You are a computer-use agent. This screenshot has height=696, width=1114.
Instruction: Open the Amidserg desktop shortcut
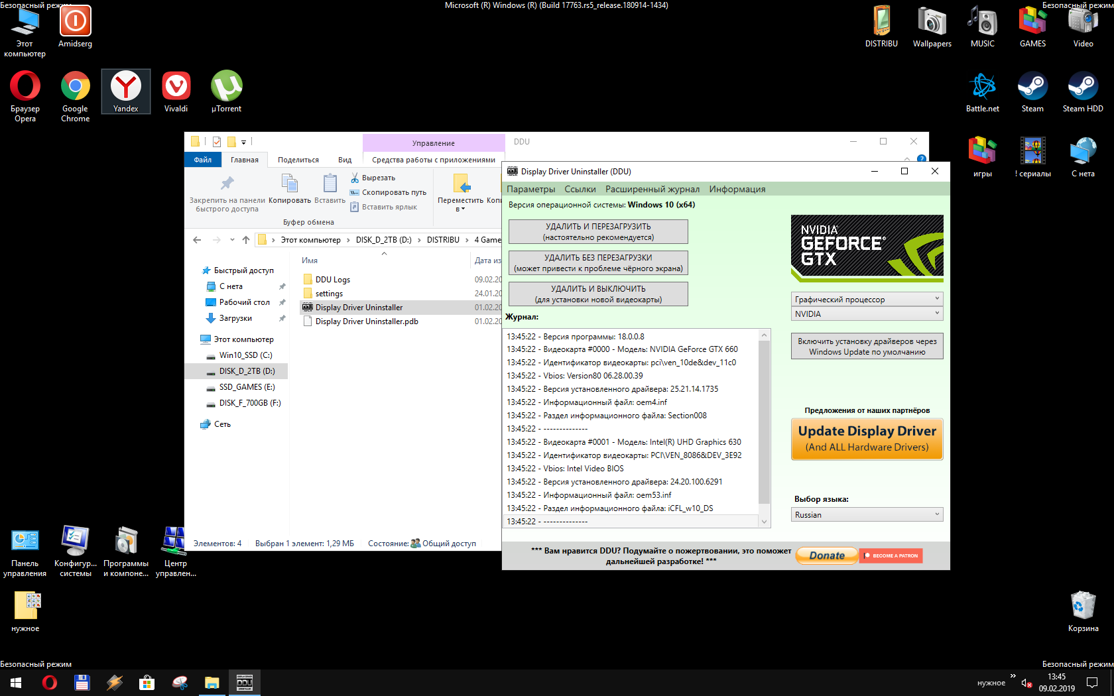76,27
